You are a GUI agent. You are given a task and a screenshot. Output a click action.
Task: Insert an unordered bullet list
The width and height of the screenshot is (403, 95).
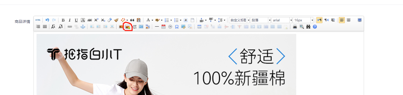click(x=176, y=20)
